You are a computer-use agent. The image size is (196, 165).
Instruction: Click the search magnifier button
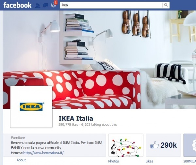pyautogui.click(x=166, y=5)
